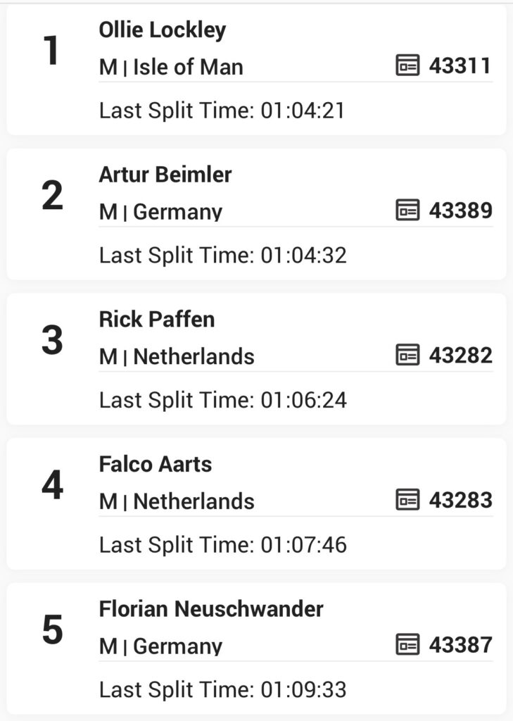Click bib number 43387
The height and width of the screenshot is (721, 513).
click(x=461, y=645)
